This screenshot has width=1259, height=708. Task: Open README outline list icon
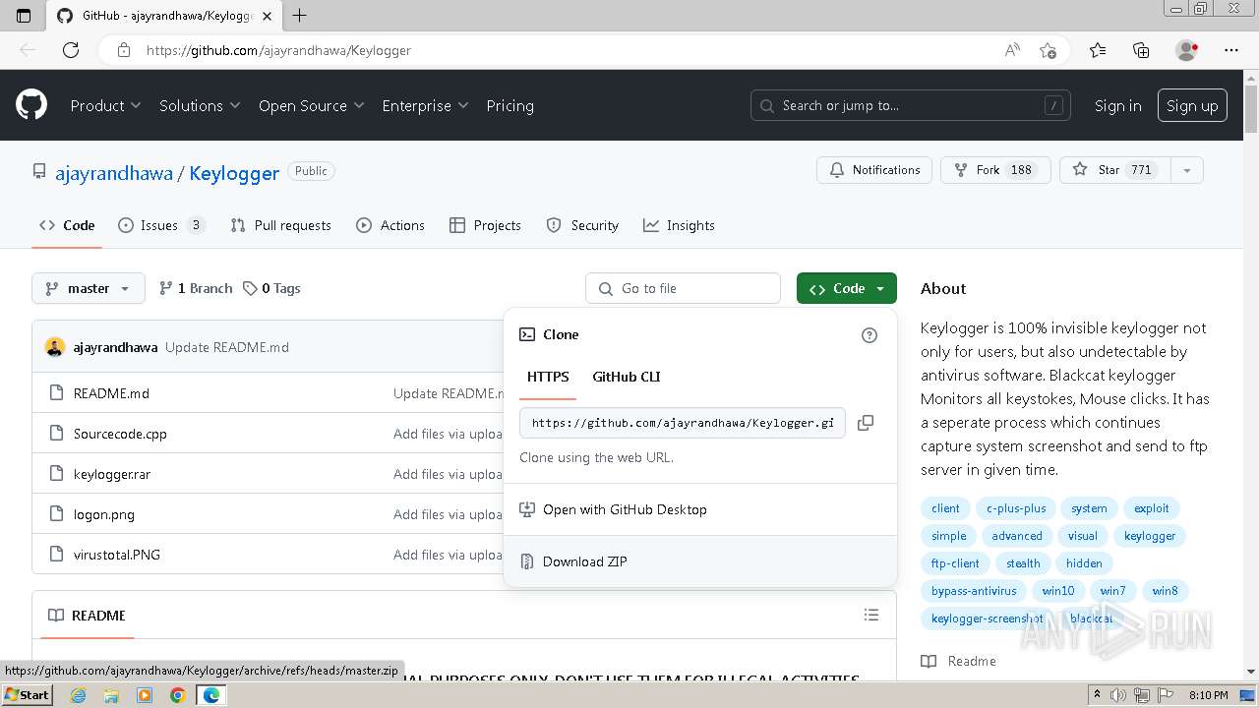[870, 615]
